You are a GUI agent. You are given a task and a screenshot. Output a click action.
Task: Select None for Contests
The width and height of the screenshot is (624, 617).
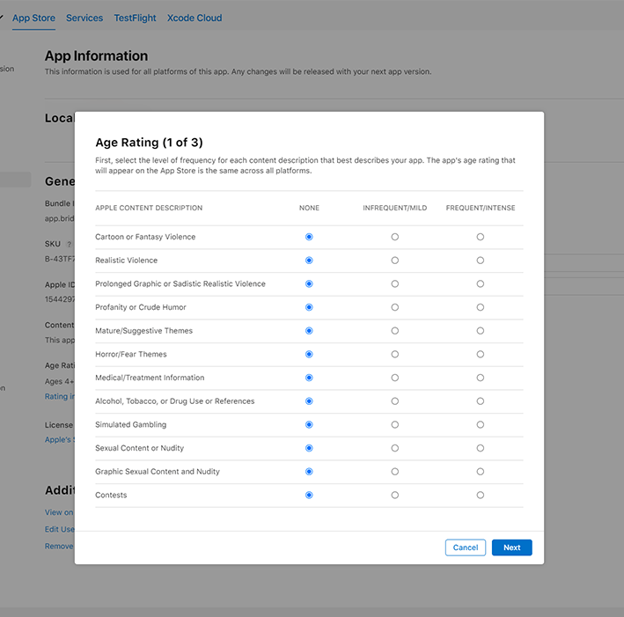point(309,496)
